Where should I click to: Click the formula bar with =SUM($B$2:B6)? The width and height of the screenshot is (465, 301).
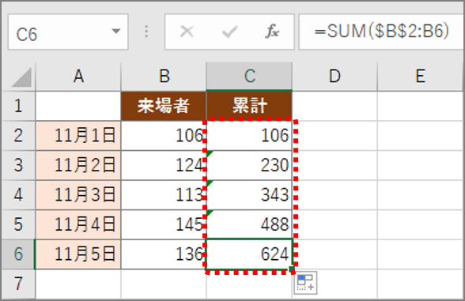click(x=382, y=32)
